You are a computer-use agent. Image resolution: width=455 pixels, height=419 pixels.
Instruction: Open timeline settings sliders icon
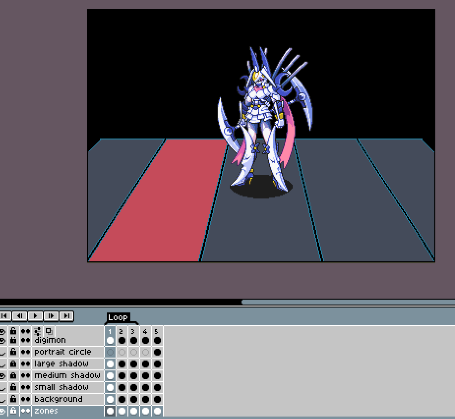tap(37, 331)
